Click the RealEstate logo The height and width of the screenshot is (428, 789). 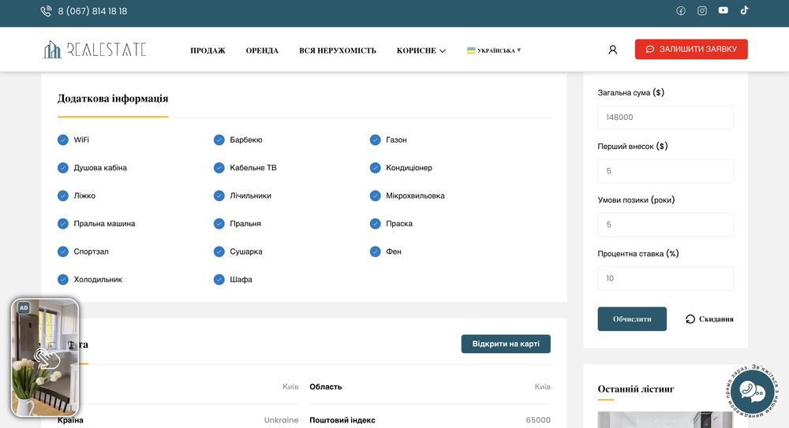point(95,50)
